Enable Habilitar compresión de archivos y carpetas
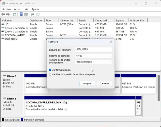The height and width of the screenshot is (127, 161). click(50, 75)
